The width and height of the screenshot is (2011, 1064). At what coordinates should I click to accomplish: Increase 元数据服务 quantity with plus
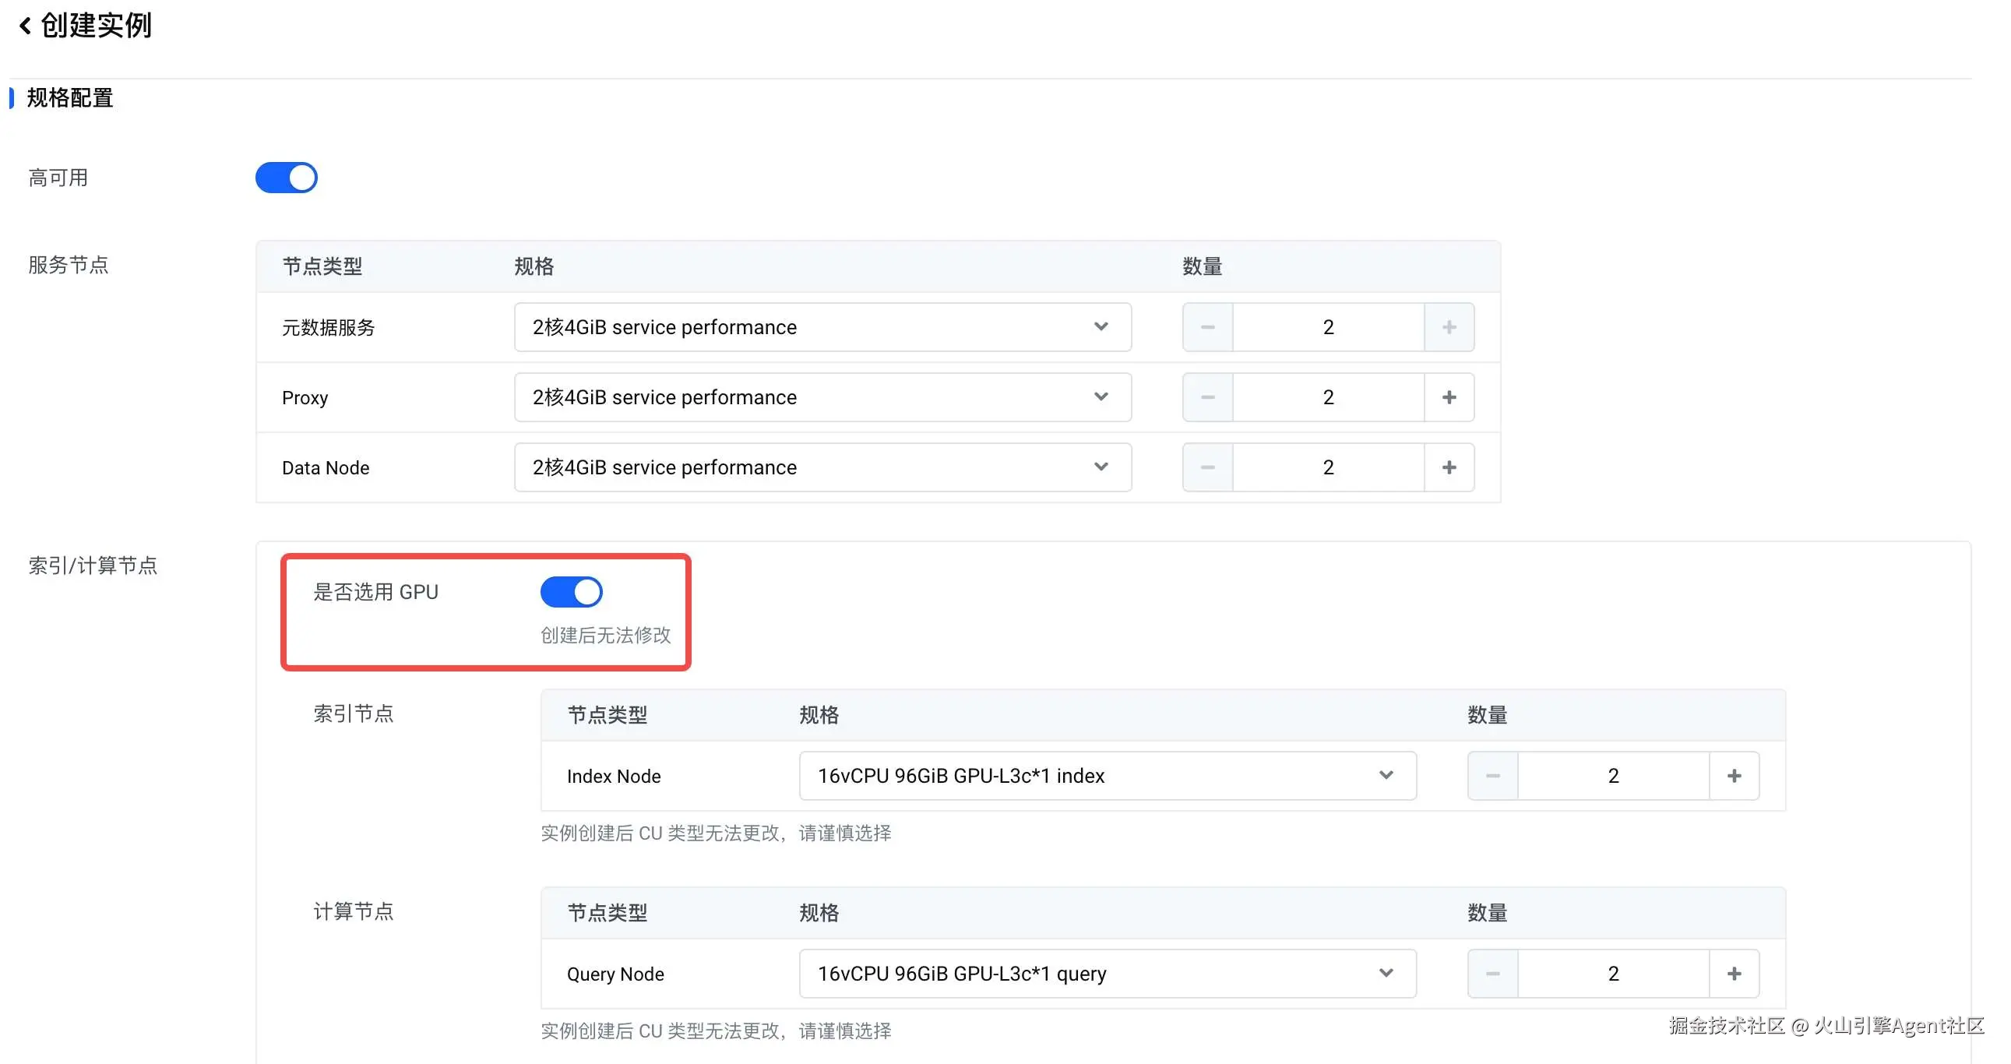tap(1449, 327)
